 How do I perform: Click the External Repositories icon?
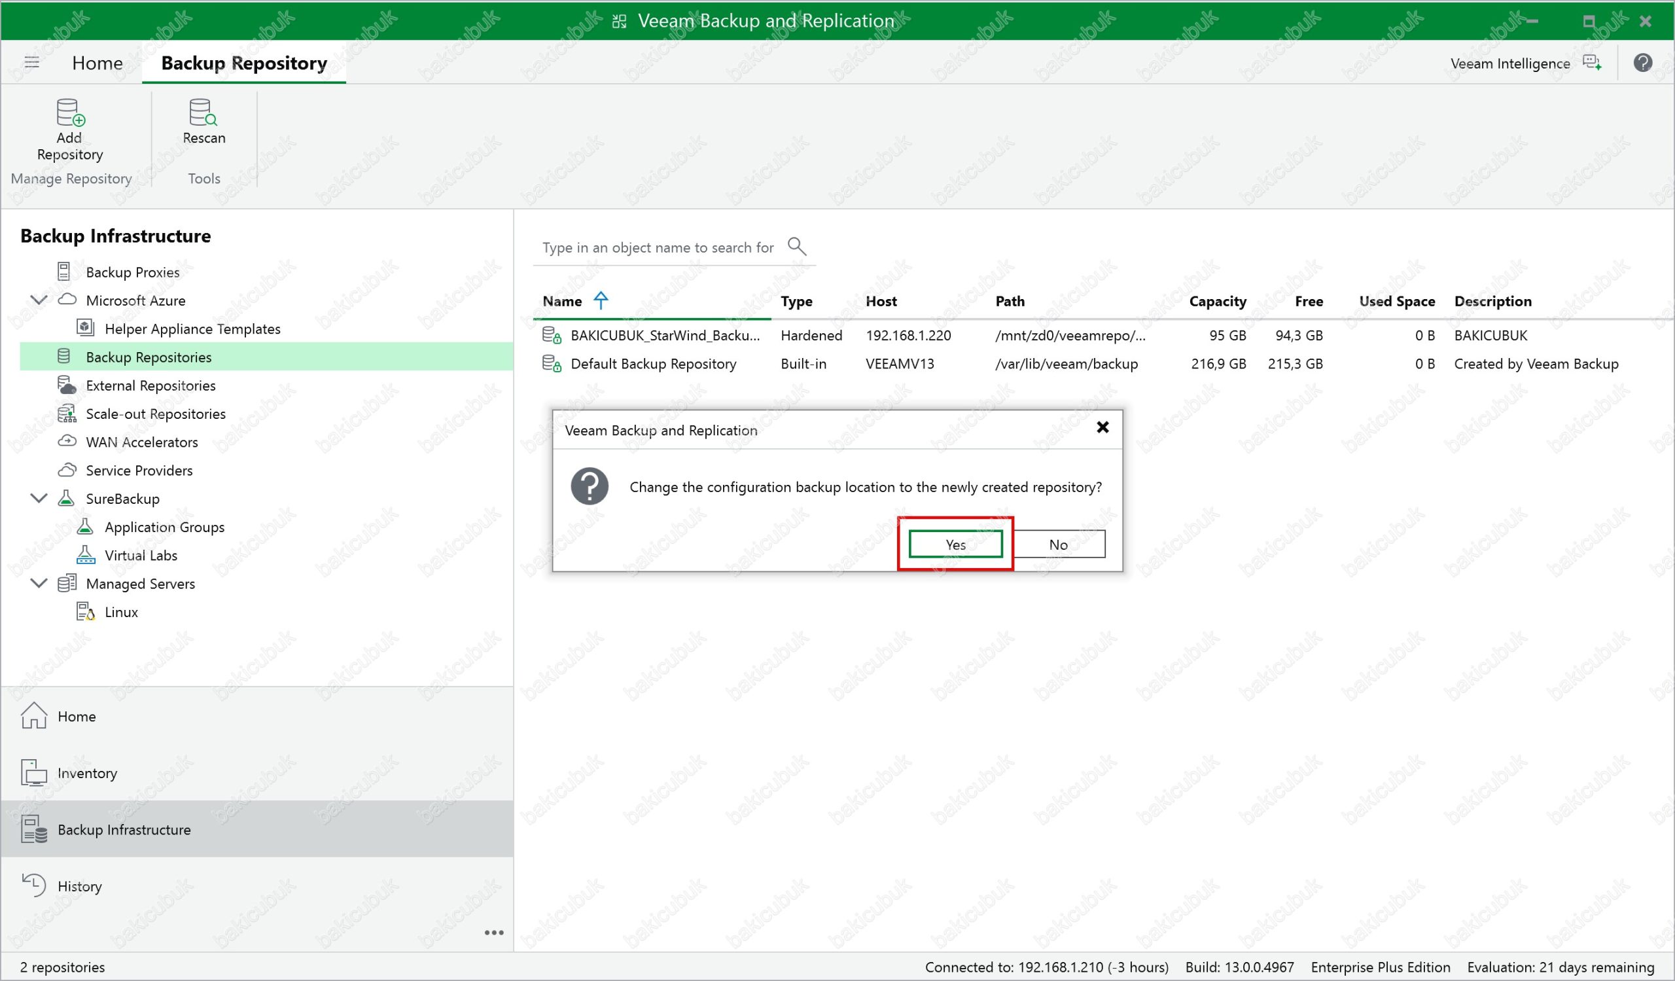[67, 385]
